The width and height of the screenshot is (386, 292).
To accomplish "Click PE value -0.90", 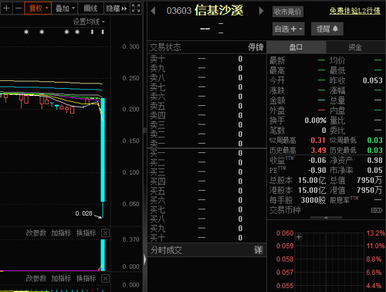I will pos(317,170).
